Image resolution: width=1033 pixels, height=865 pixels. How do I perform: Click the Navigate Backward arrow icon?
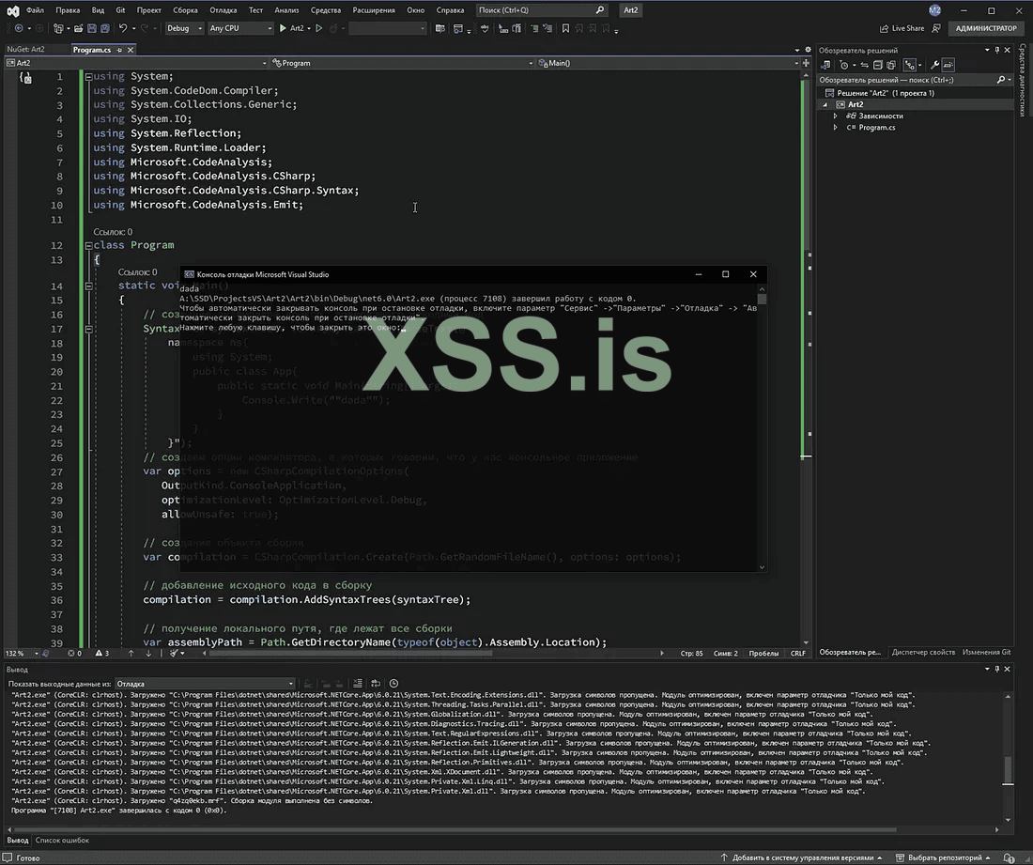[19, 28]
